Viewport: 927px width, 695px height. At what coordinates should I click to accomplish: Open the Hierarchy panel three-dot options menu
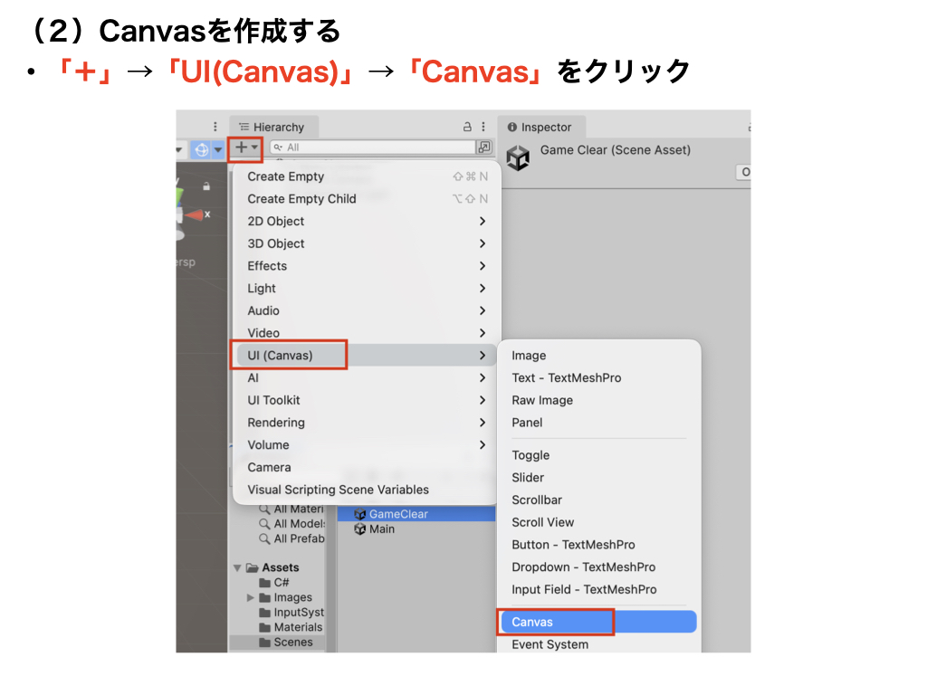point(483,128)
